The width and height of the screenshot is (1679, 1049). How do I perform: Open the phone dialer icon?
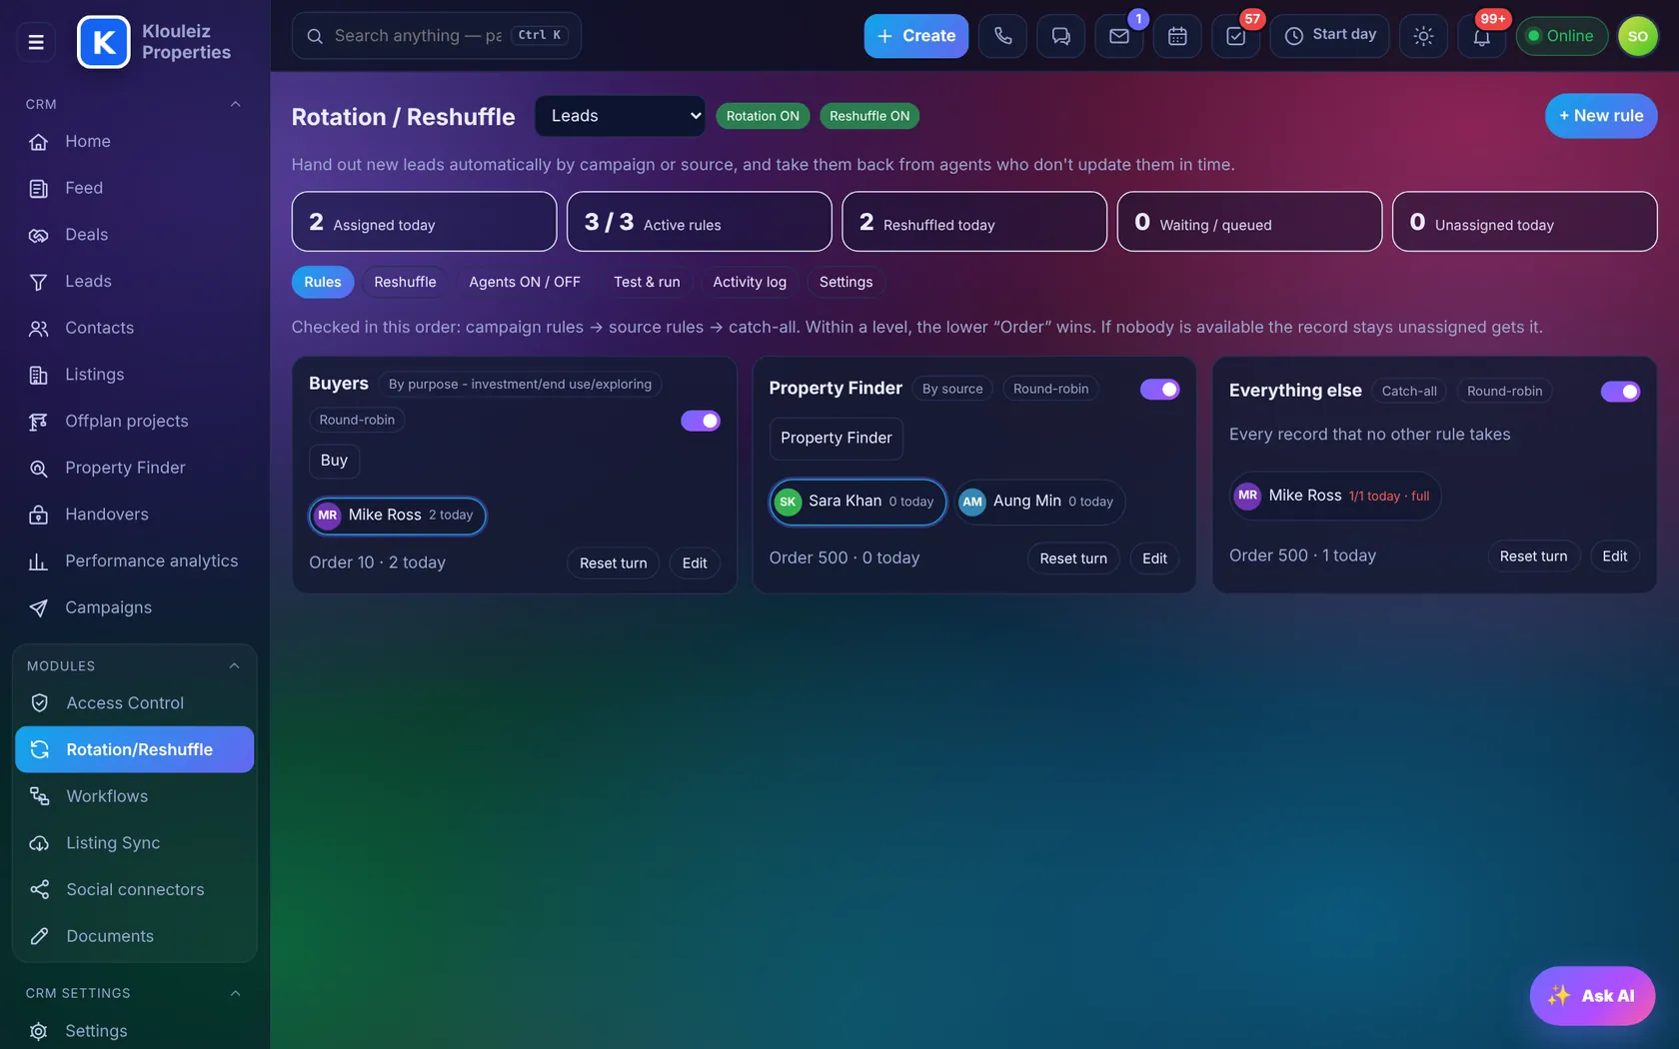tap(1002, 36)
